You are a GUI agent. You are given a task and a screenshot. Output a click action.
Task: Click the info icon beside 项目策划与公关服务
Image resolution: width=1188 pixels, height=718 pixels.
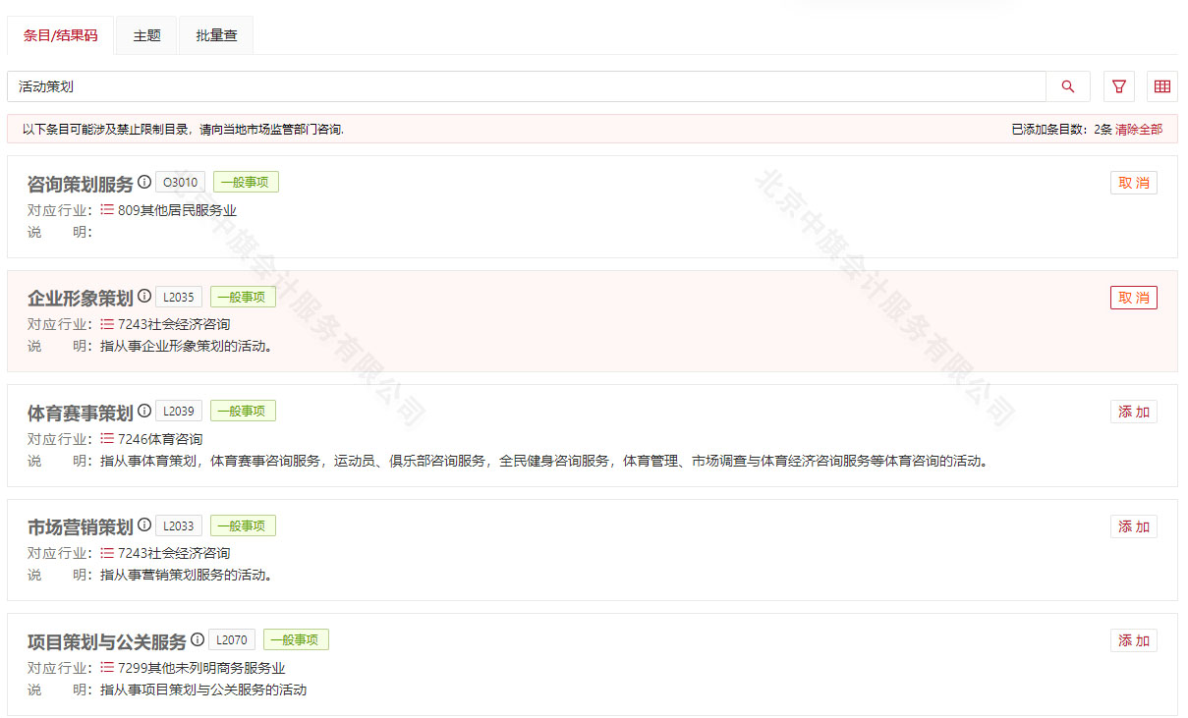click(199, 638)
